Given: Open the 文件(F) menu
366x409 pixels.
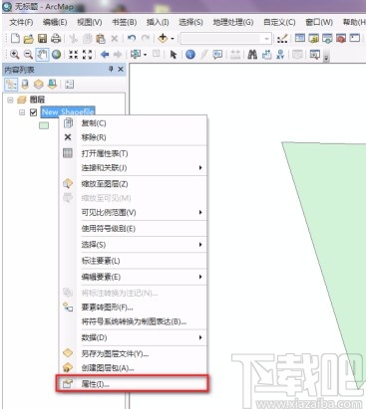Looking at the screenshot, I should click(21, 22).
